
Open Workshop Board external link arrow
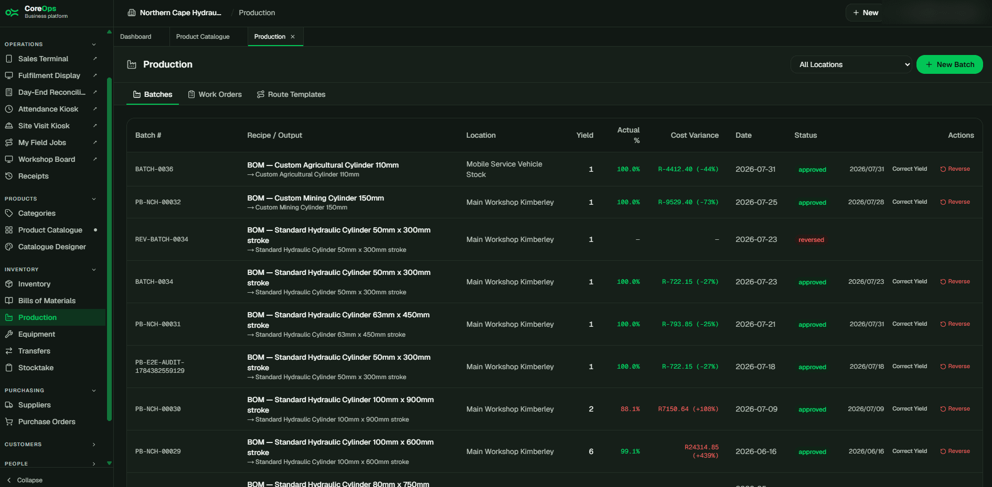coord(95,159)
